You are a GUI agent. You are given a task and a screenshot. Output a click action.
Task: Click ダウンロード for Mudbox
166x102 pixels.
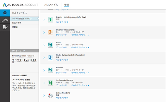tap(61, 73)
